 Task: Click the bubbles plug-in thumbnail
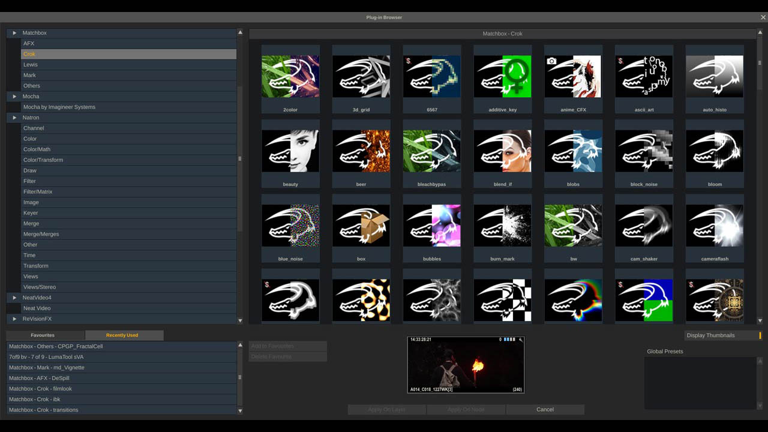tap(432, 226)
